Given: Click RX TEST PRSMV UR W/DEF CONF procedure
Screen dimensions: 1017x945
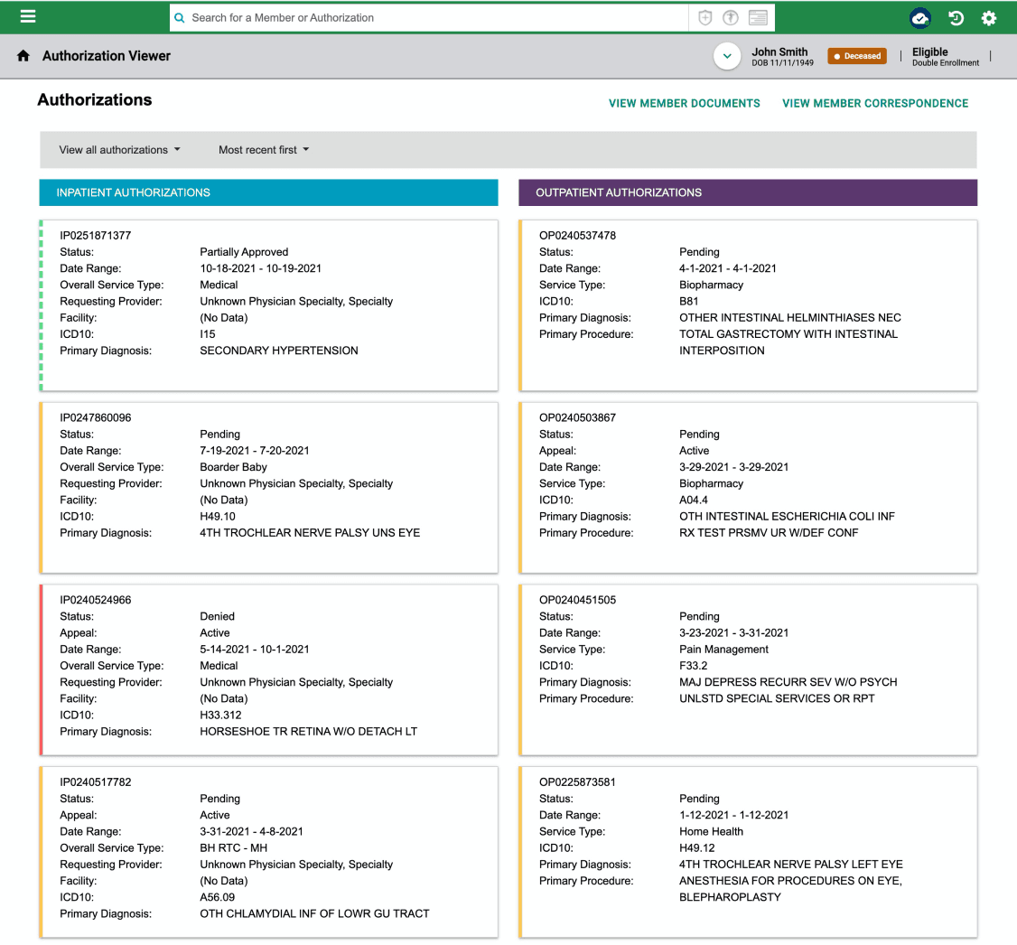Looking at the screenshot, I should coord(769,532).
